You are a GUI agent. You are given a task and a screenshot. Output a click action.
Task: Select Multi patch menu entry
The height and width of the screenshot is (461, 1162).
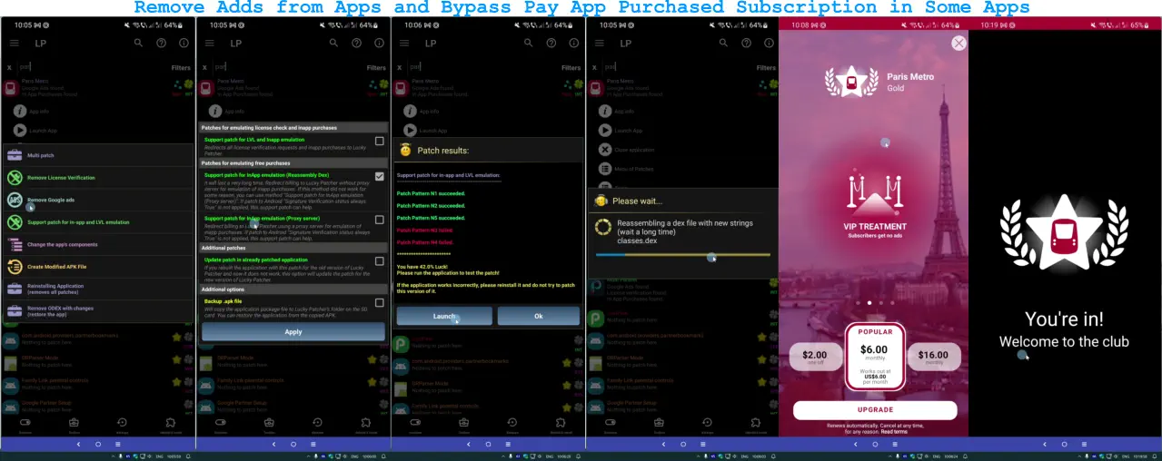99,155
